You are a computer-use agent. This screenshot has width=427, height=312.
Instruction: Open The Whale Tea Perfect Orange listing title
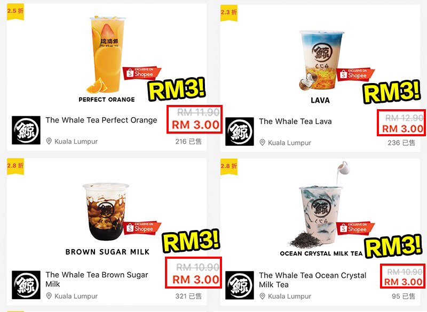[101, 120]
